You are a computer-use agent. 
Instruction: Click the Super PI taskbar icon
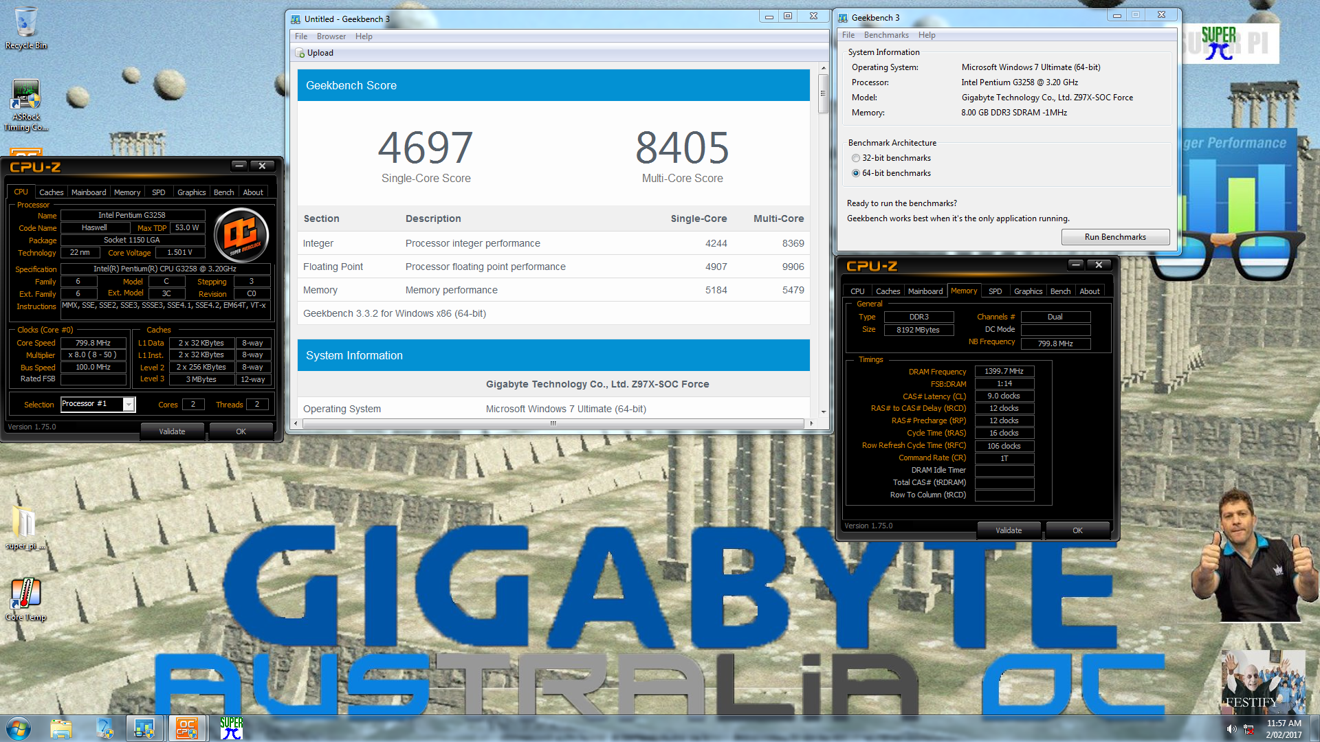pyautogui.click(x=231, y=728)
